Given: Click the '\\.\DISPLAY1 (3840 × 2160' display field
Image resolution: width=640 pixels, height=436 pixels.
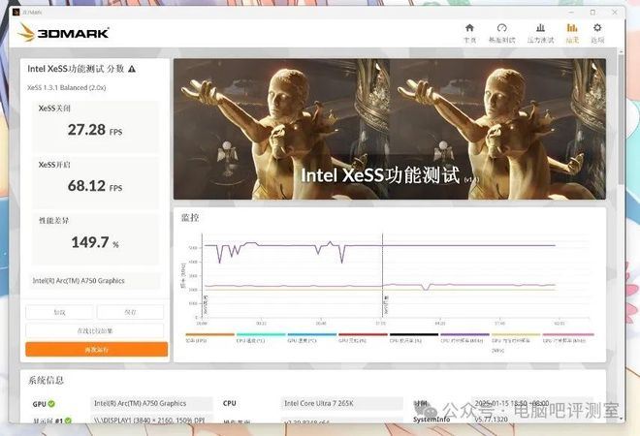Looking at the screenshot, I should coord(151,420).
